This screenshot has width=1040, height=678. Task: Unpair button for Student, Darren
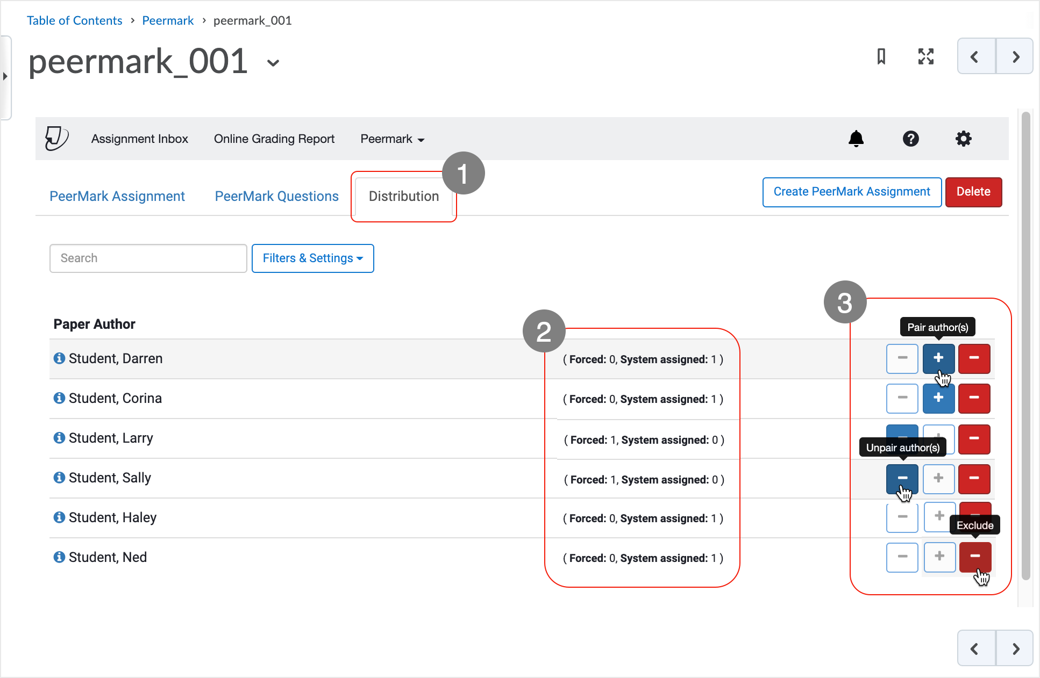click(902, 358)
